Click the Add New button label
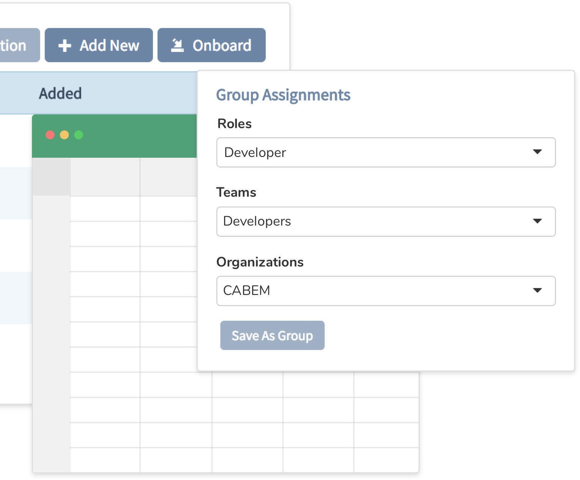Viewport: 580px width, 480px height. (109, 45)
